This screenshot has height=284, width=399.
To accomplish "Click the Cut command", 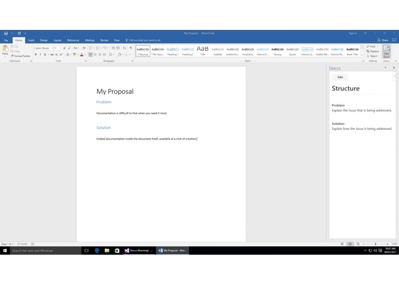I will (14, 47).
